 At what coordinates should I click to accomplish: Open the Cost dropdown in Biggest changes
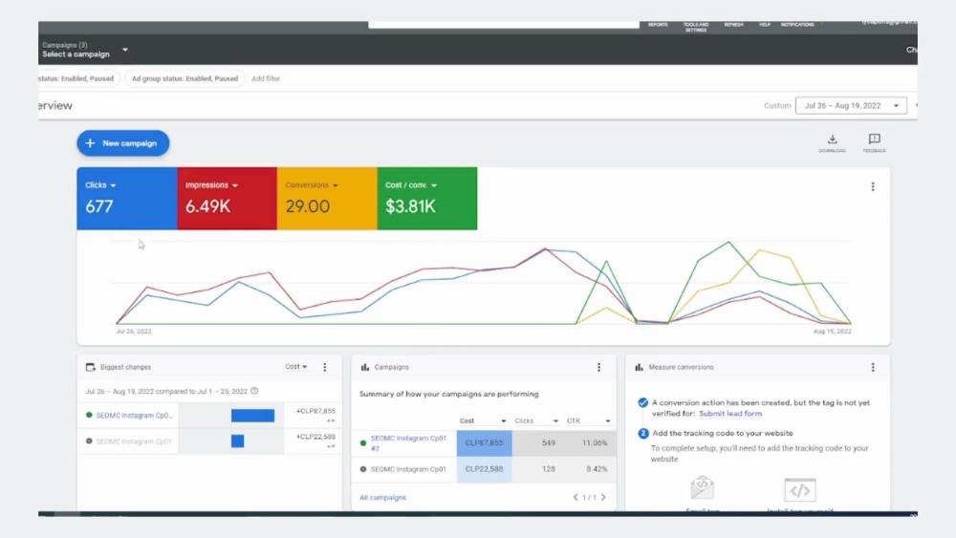click(x=296, y=367)
